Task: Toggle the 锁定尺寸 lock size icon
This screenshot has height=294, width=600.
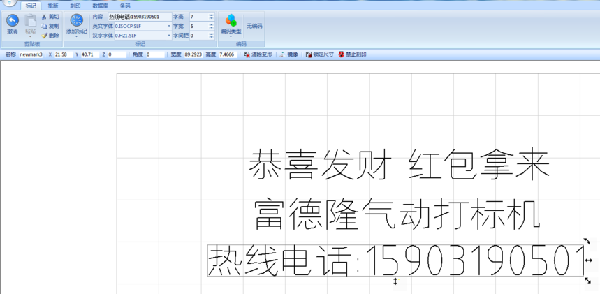Action: tap(309, 54)
